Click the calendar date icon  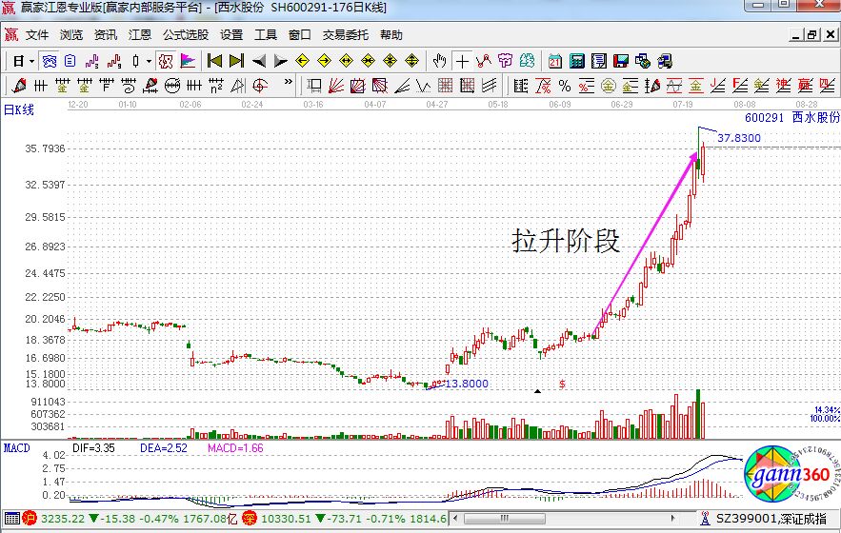coord(554,61)
